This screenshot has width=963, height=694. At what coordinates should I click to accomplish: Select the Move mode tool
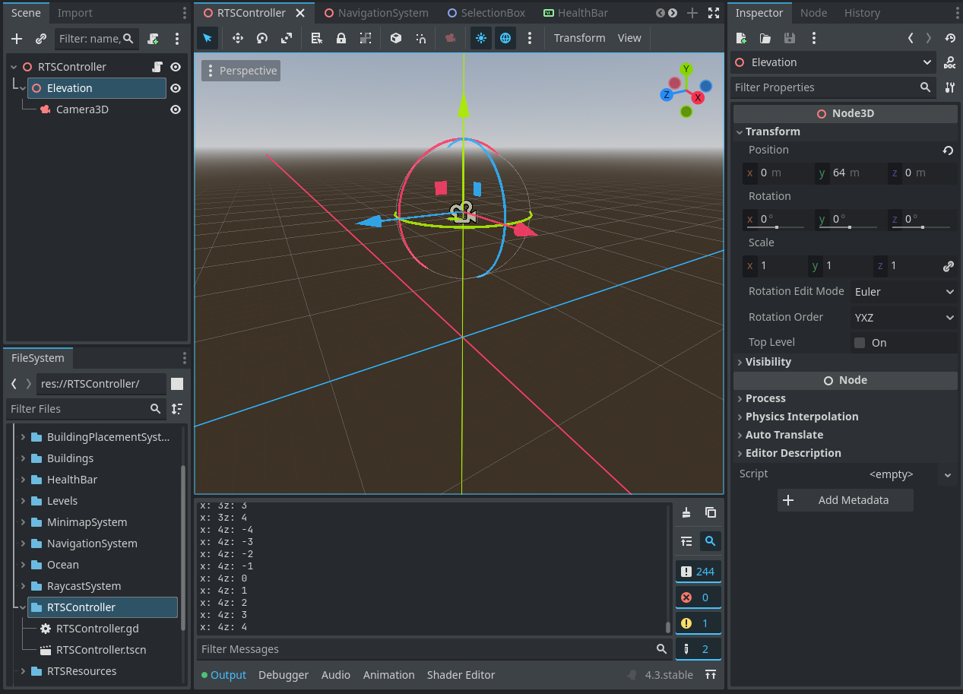(237, 37)
